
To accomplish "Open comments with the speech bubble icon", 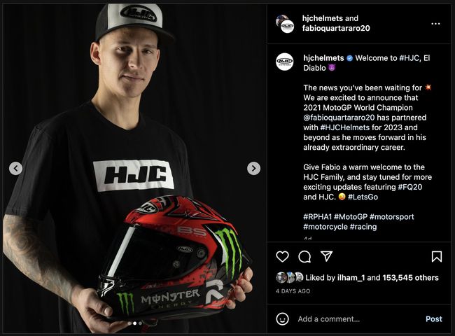I will tap(304, 256).
